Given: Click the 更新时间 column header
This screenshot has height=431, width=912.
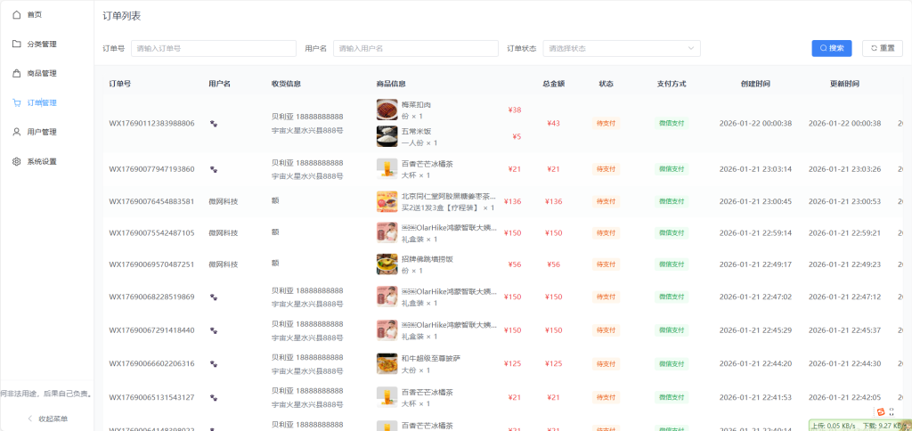Looking at the screenshot, I should tap(844, 84).
